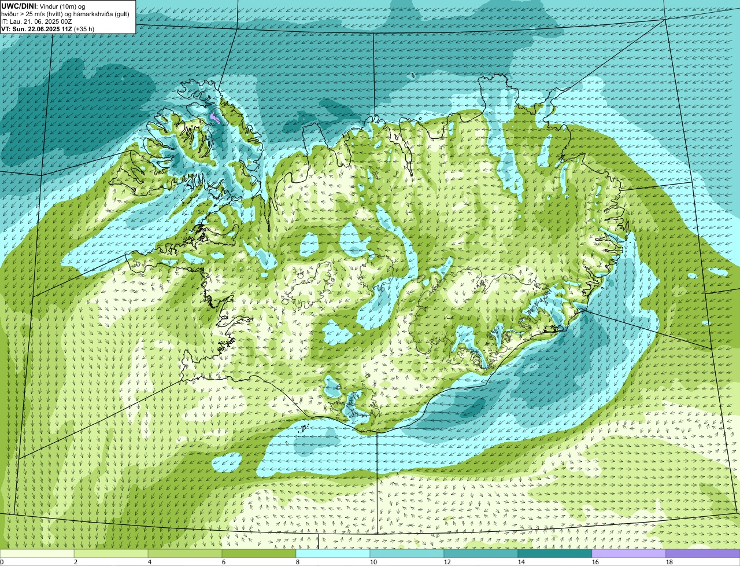Click the scale label '8'
Image resolution: width=740 pixels, height=566 pixels.
point(298,562)
